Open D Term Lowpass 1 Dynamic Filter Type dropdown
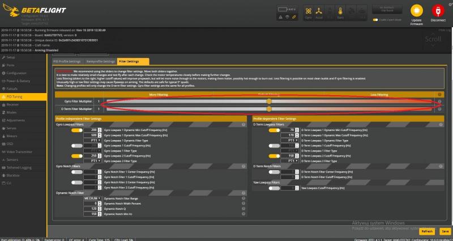 click(292, 140)
